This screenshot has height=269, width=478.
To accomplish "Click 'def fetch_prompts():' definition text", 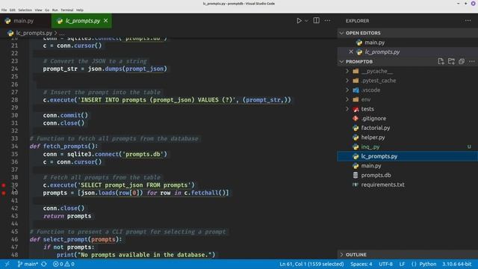I will click(x=63, y=146).
